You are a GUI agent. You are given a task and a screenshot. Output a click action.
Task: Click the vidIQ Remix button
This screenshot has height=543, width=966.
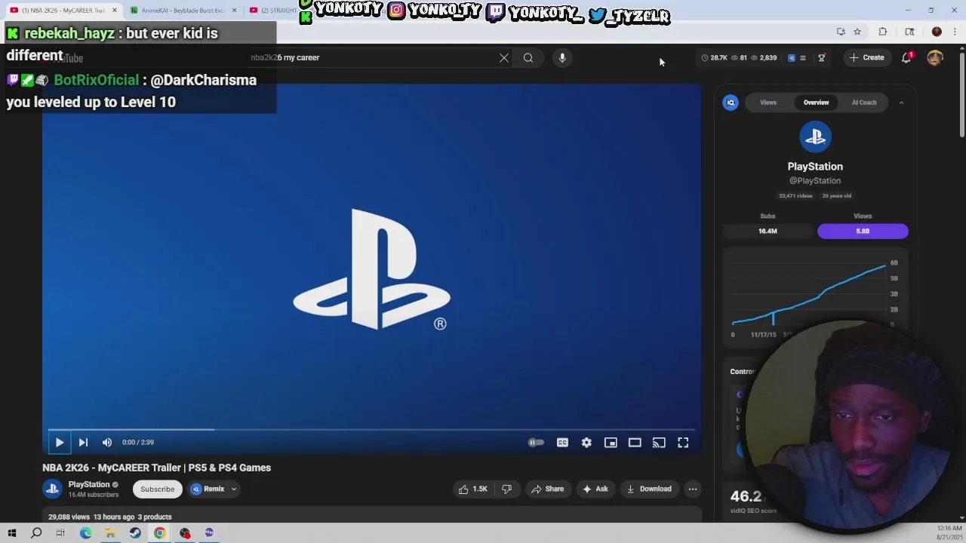pos(208,489)
